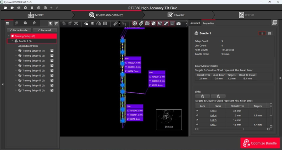Click the undo arrow icon

(x=51, y=8)
